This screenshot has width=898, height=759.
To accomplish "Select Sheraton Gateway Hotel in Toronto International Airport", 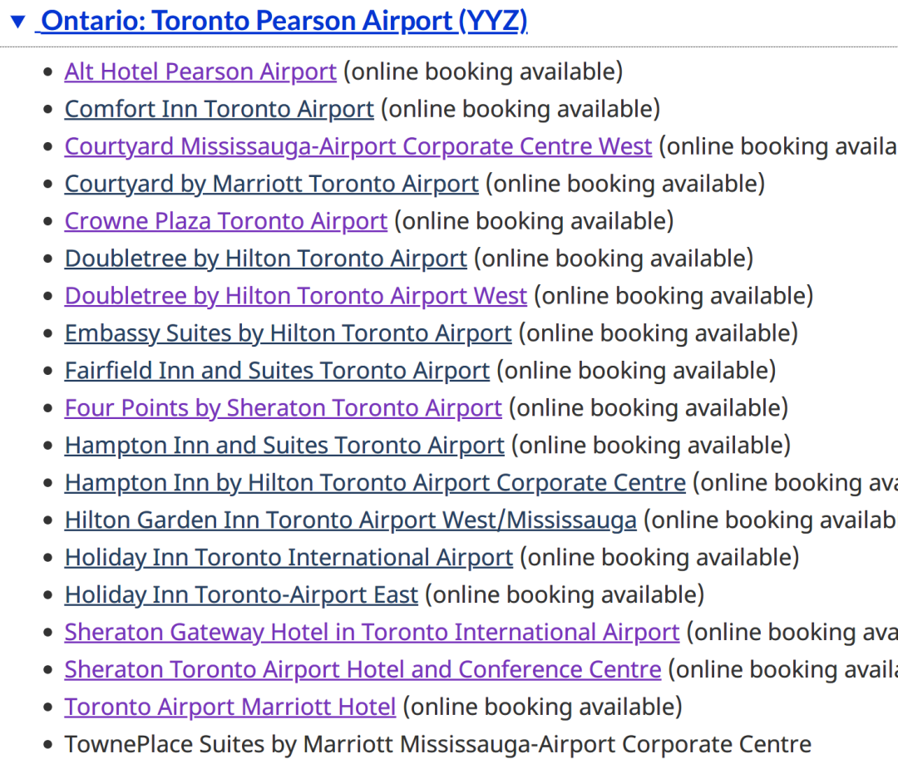I will tap(373, 632).
